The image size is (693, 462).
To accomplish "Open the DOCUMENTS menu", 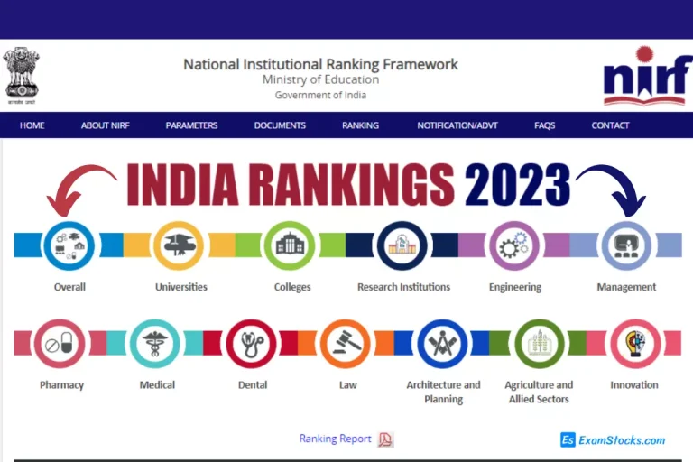I will tap(280, 125).
